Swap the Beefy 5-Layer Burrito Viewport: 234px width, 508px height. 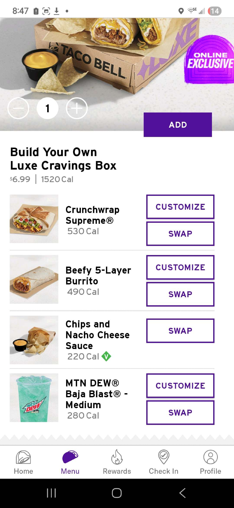[180, 294]
